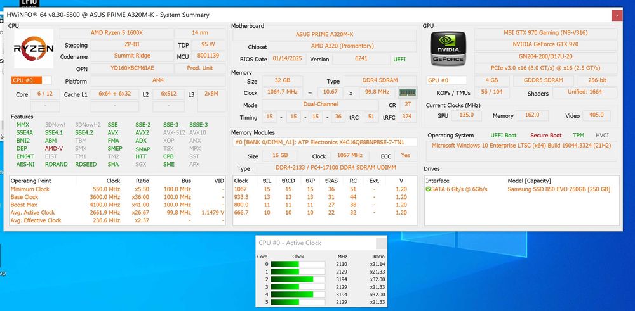
Task: Click the Dual-Channel mode field
Action: 320,105
